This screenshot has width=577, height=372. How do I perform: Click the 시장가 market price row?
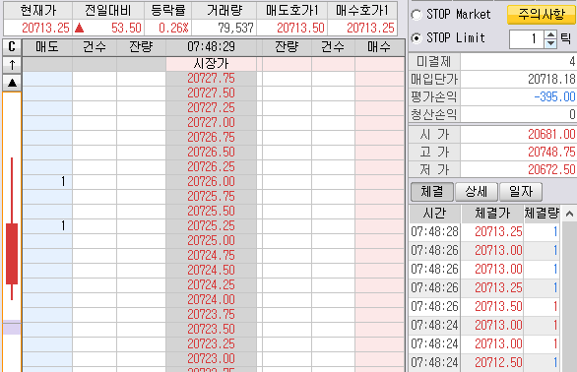(x=211, y=64)
